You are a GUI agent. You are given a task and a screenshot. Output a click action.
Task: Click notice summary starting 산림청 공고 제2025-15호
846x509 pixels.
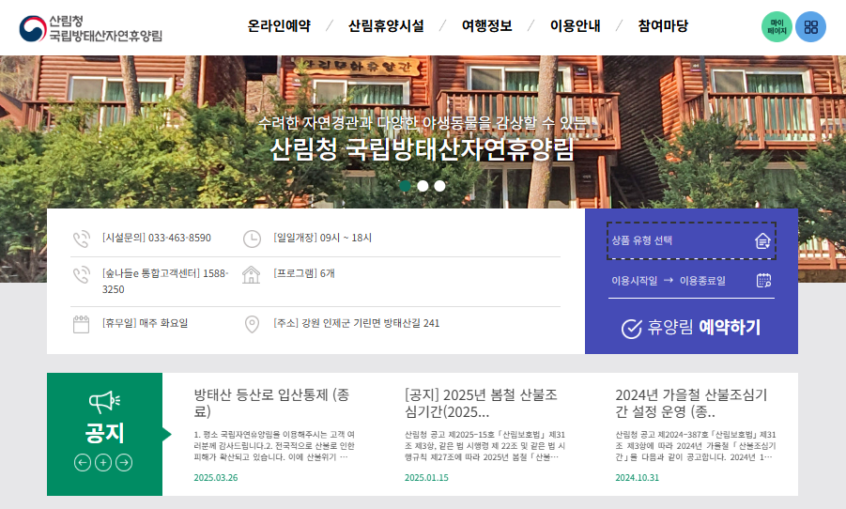485,446
